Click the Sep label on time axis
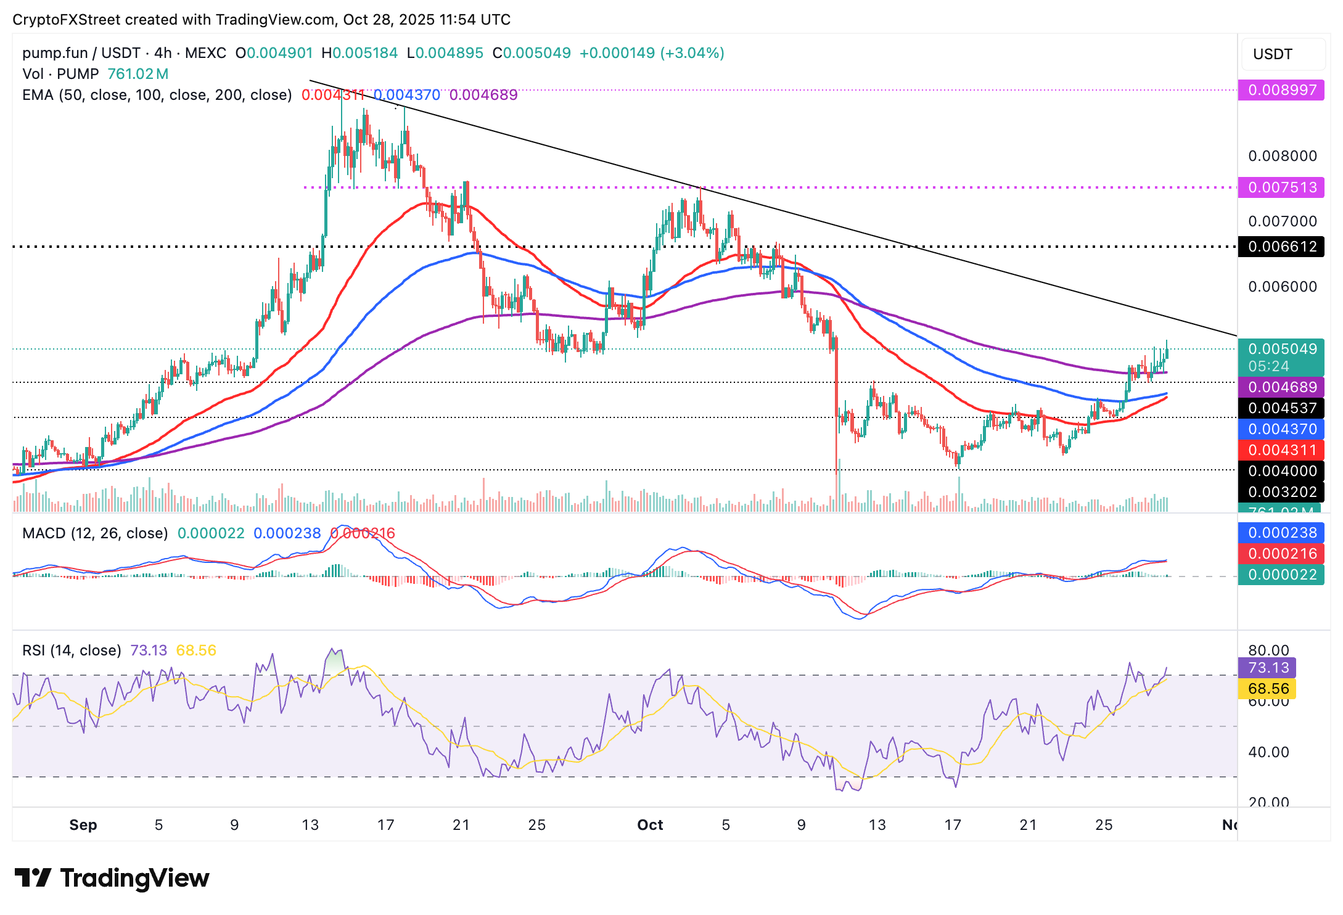1343x915 pixels. click(x=83, y=825)
